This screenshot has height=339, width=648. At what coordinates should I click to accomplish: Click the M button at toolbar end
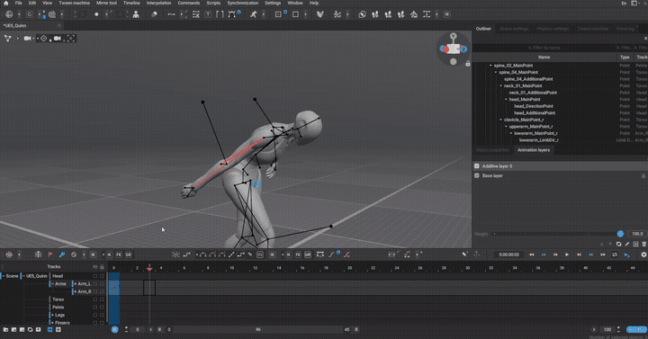point(446,14)
